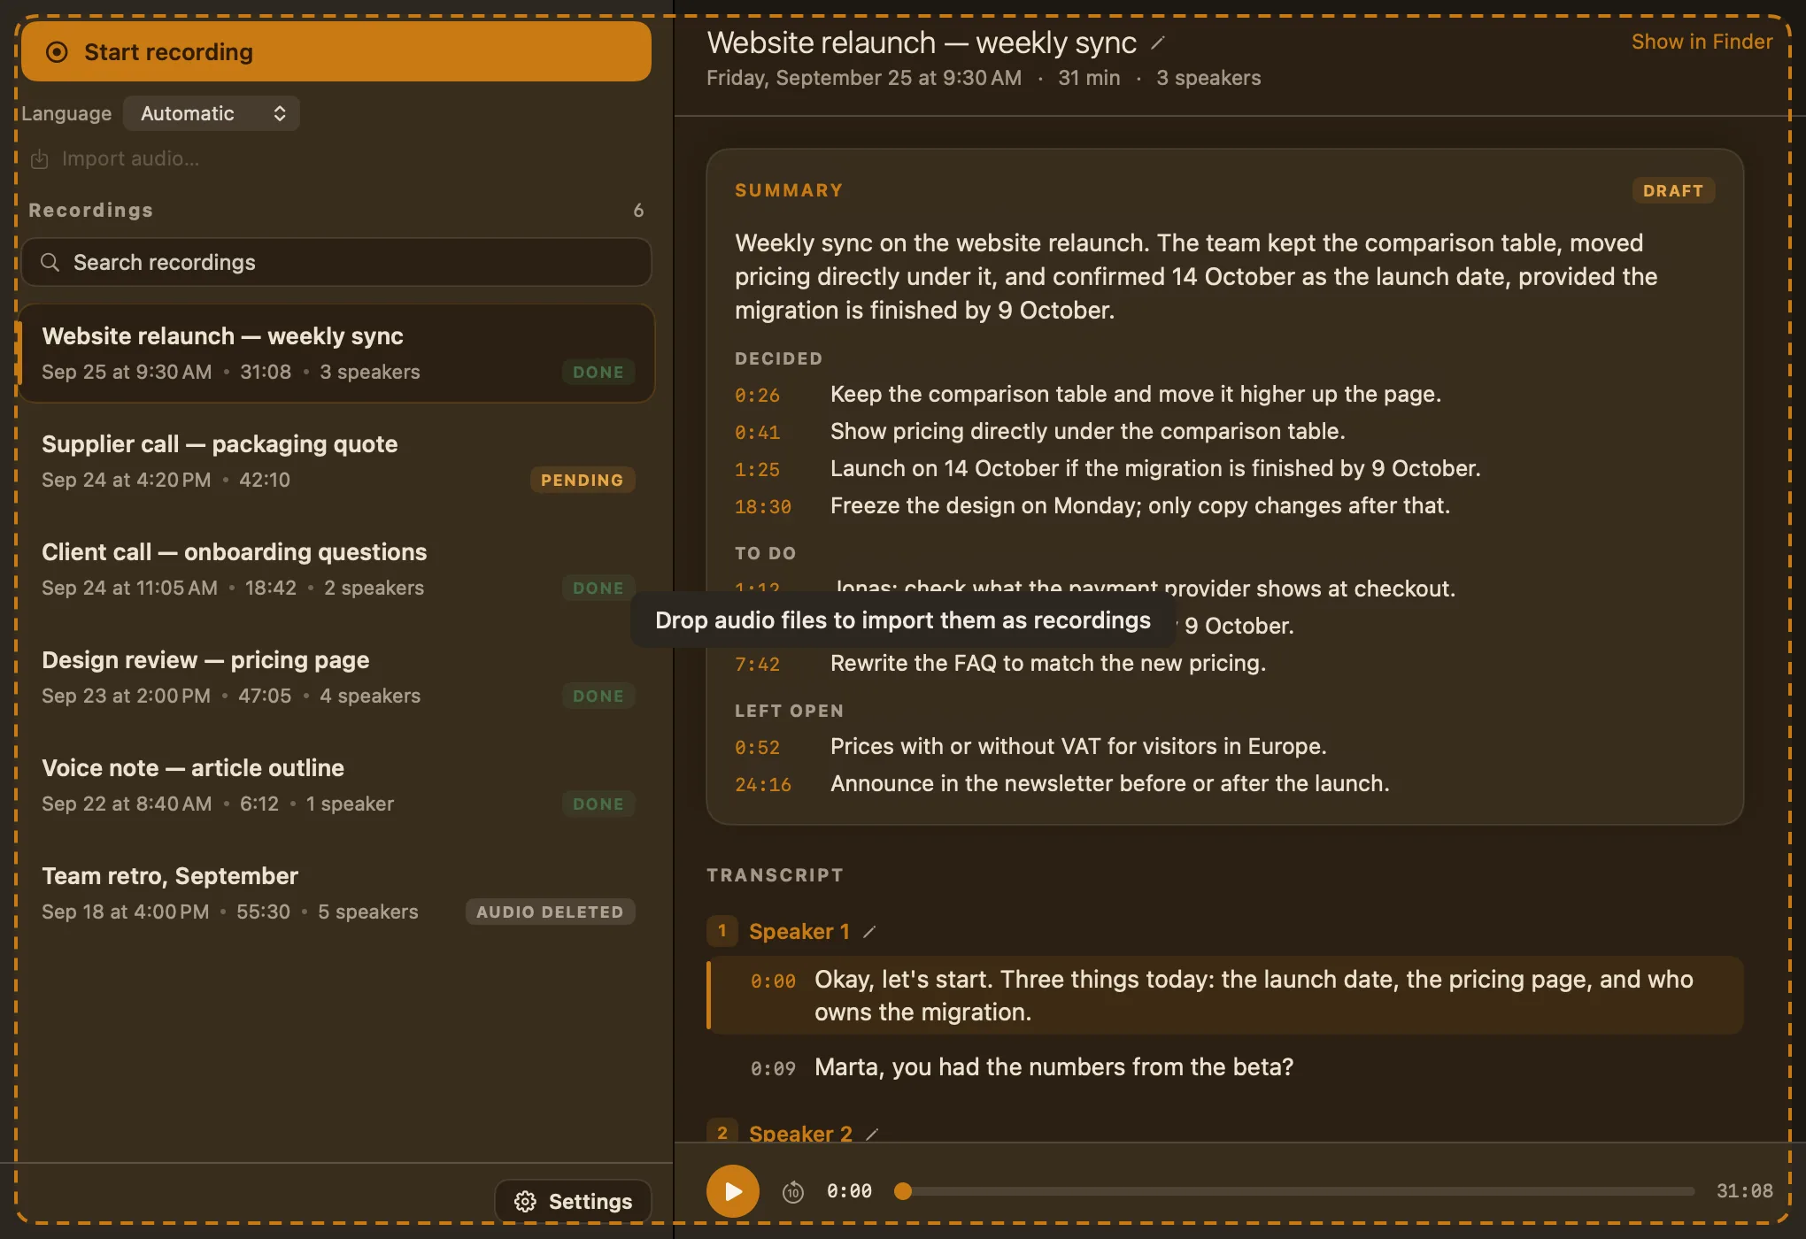Screen dimensions: 1806x1239
Task: Click the gear icon in Settings
Action: [x=525, y=1201]
